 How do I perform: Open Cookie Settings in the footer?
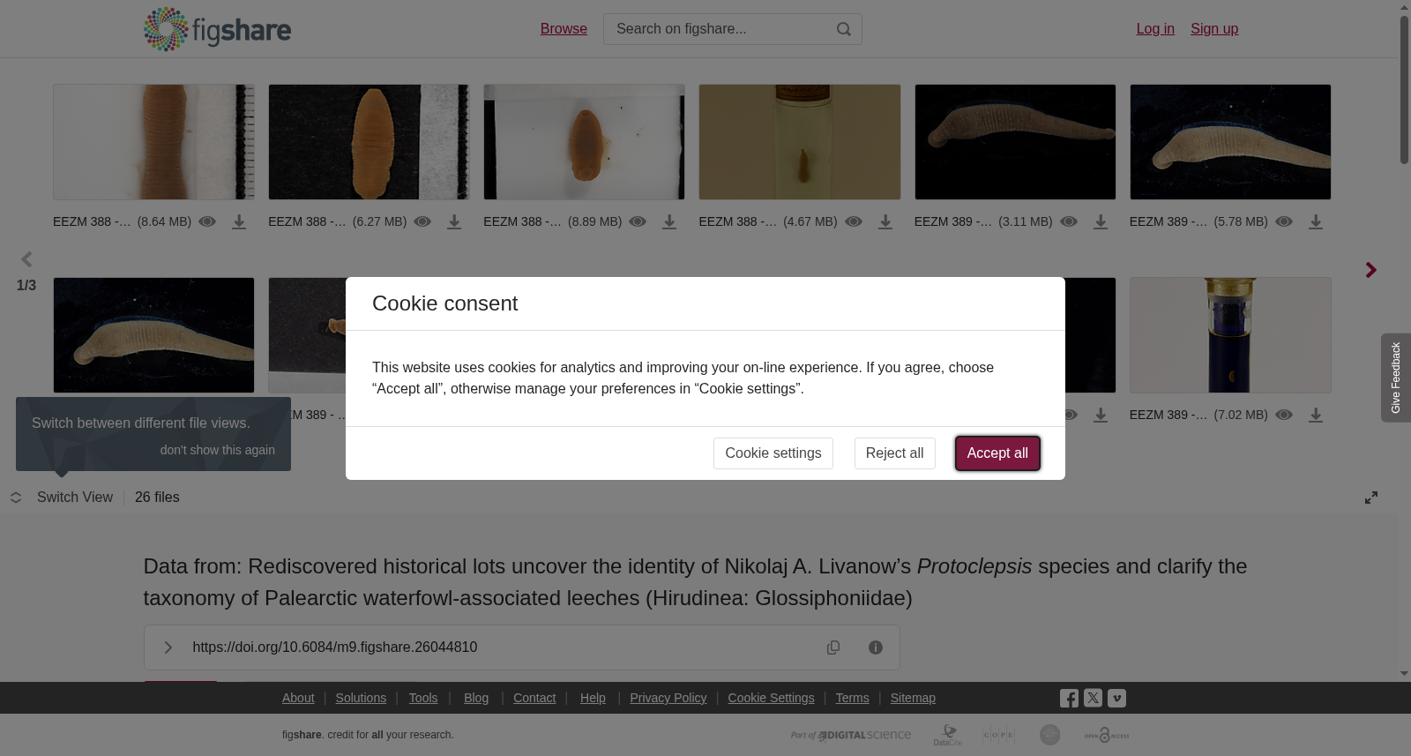click(x=771, y=698)
